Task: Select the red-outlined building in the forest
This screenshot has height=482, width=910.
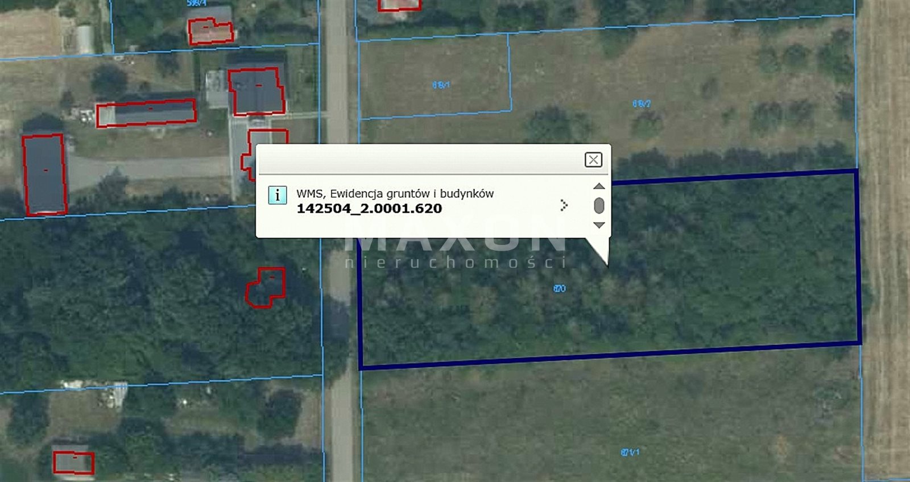Action: coord(266,288)
